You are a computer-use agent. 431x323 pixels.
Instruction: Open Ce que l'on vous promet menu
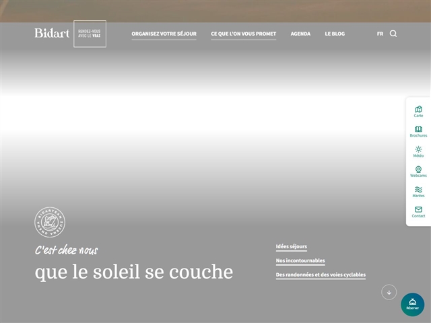pyautogui.click(x=243, y=34)
